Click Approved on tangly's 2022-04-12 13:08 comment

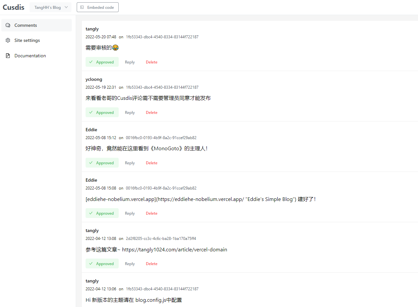pyautogui.click(x=102, y=263)
